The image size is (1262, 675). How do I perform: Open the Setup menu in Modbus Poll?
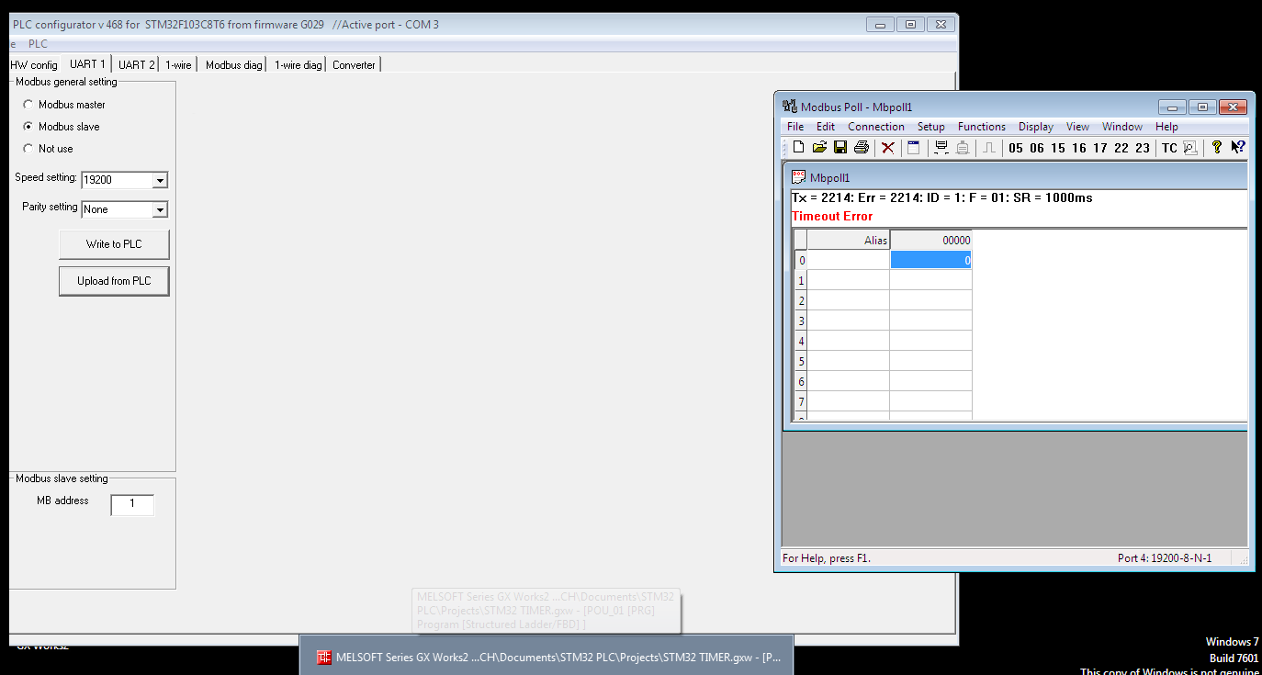point(930,127)
